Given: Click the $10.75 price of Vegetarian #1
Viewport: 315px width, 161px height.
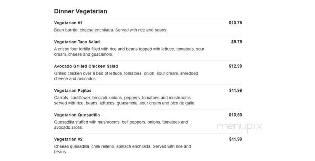Looking at the screenshot, I should (x=235, y=23).
